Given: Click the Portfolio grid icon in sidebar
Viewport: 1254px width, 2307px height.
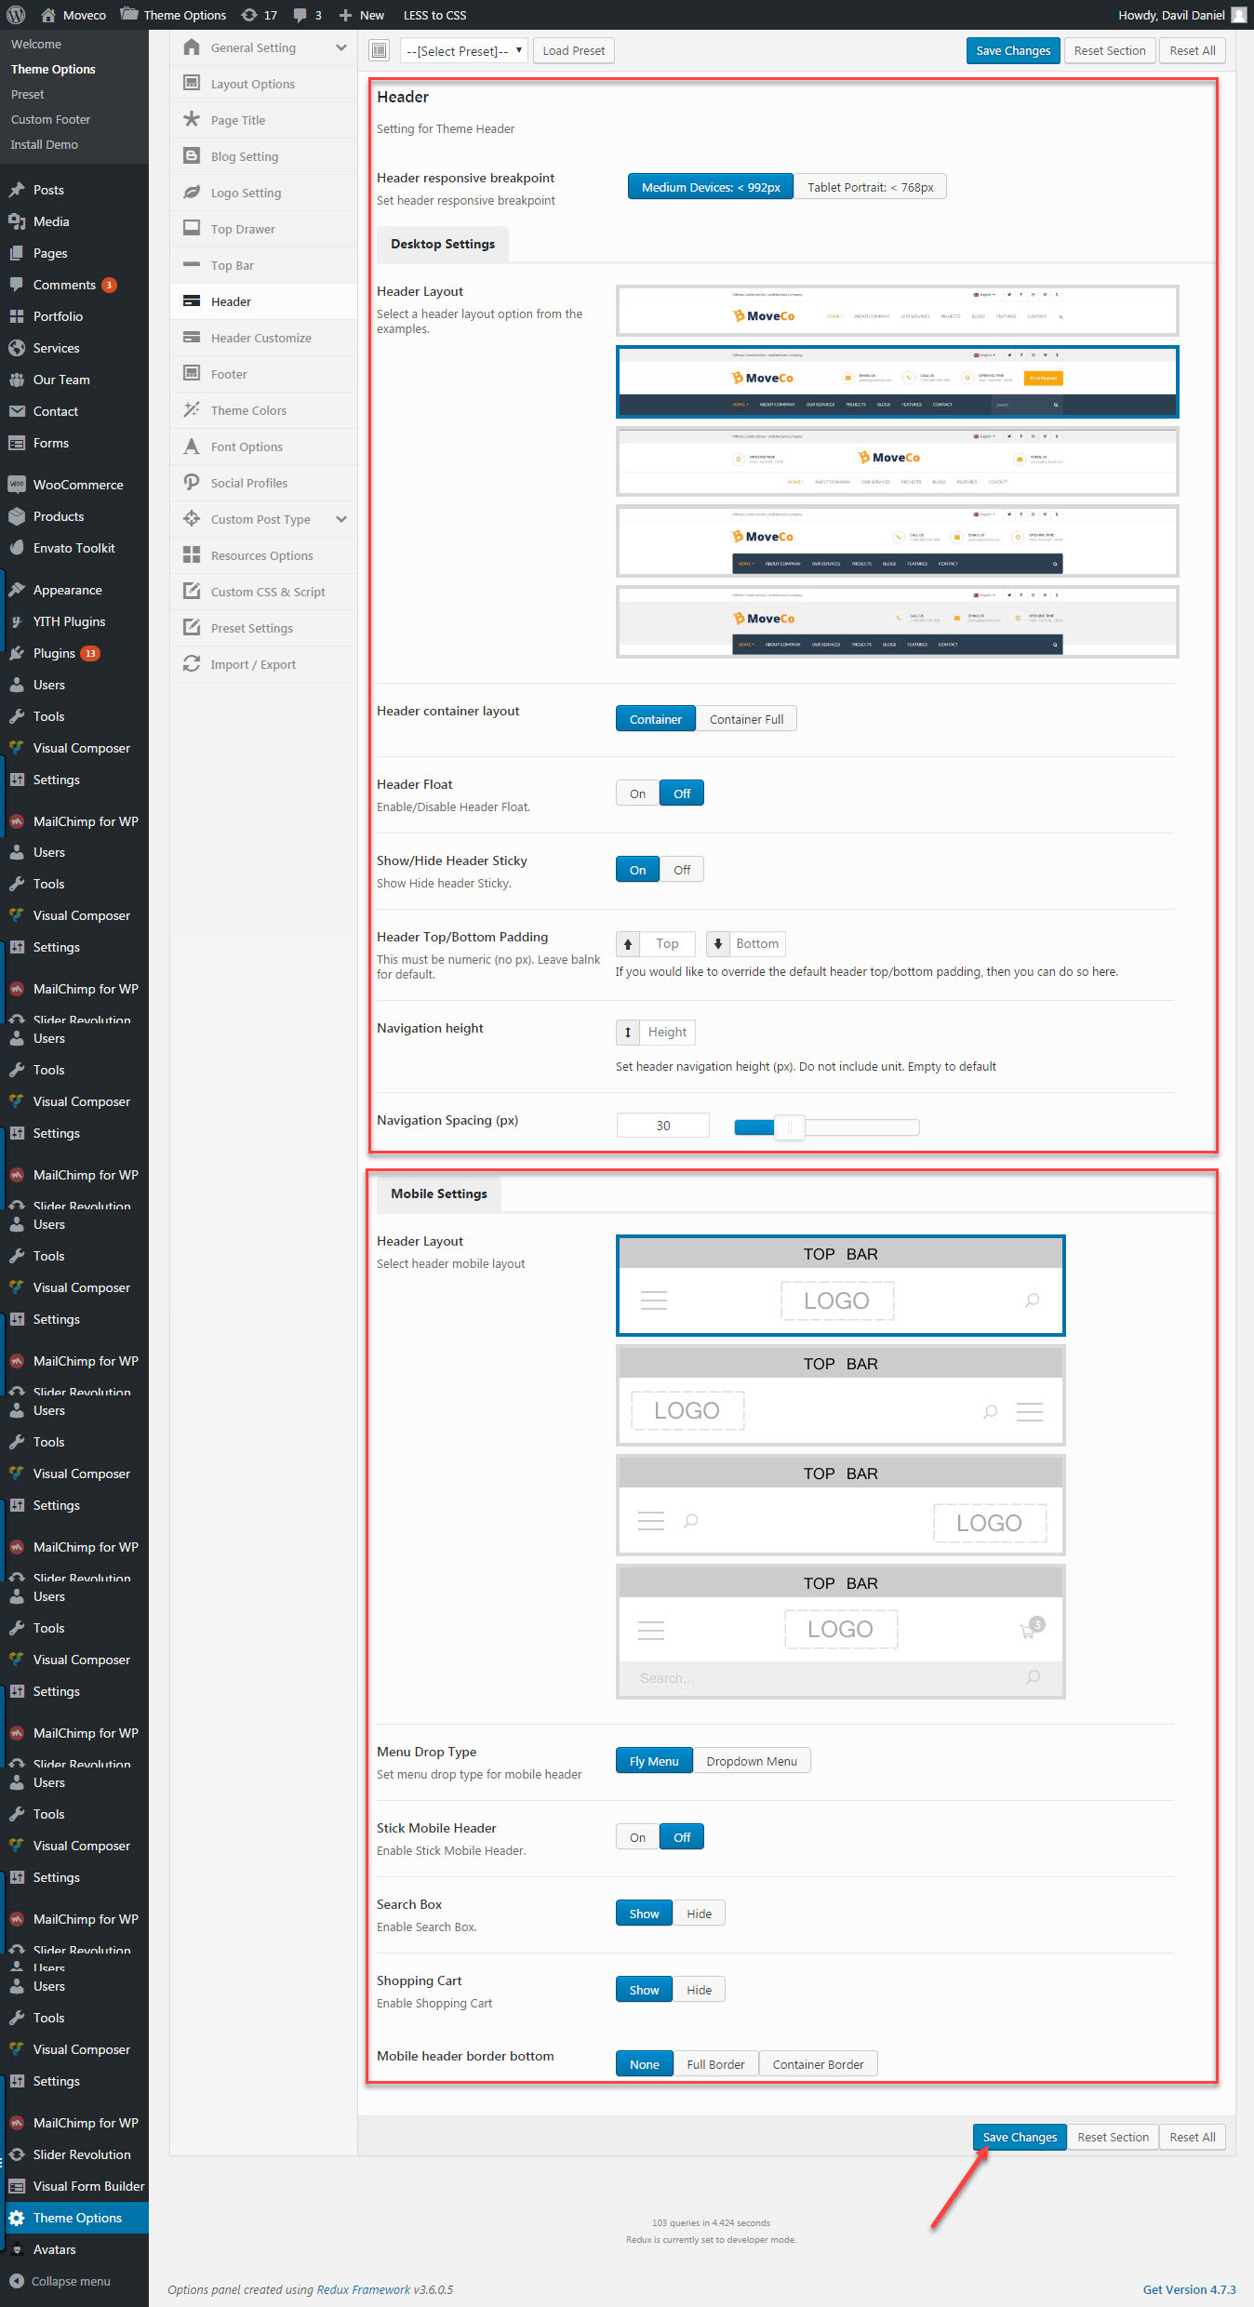Looking at the screenshot, I should pyautogui.click(x=17, y=316).
